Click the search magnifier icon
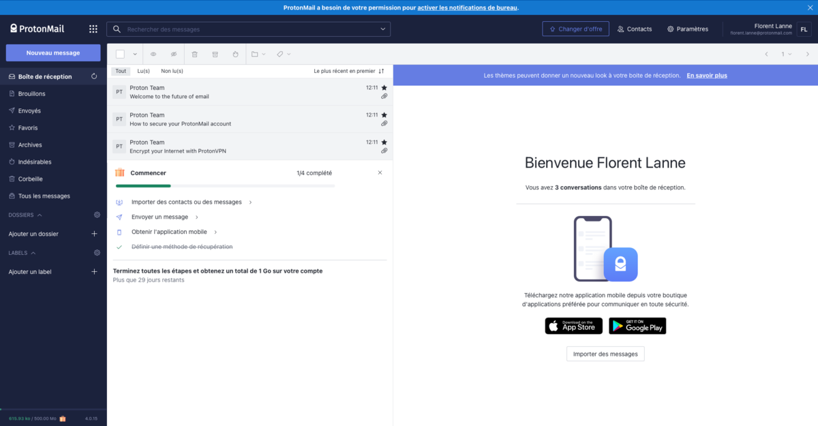 coord(117,29)
